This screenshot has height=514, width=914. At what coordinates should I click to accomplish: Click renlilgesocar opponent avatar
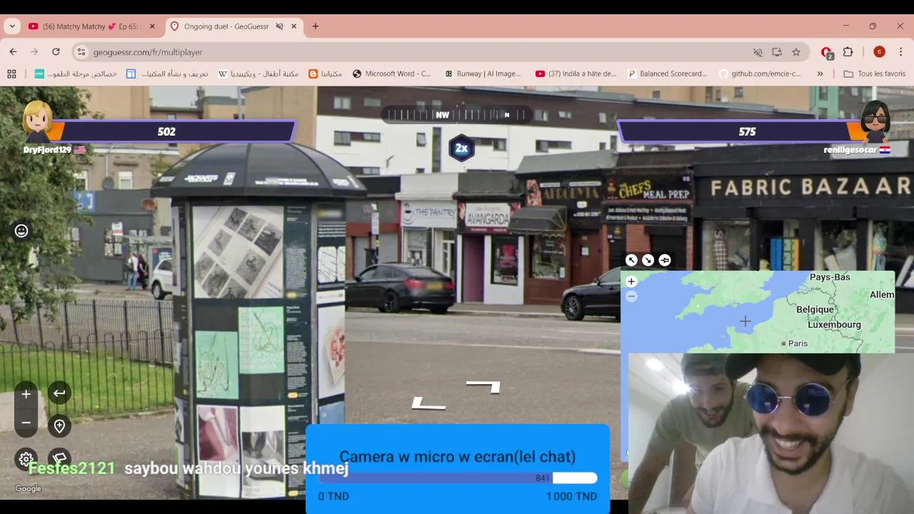point(875,121)
